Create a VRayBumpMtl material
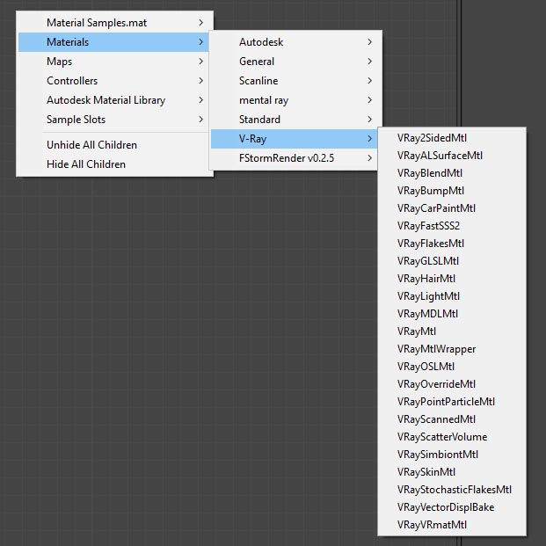Screen dimensions: 546x546 pos(452,191)
